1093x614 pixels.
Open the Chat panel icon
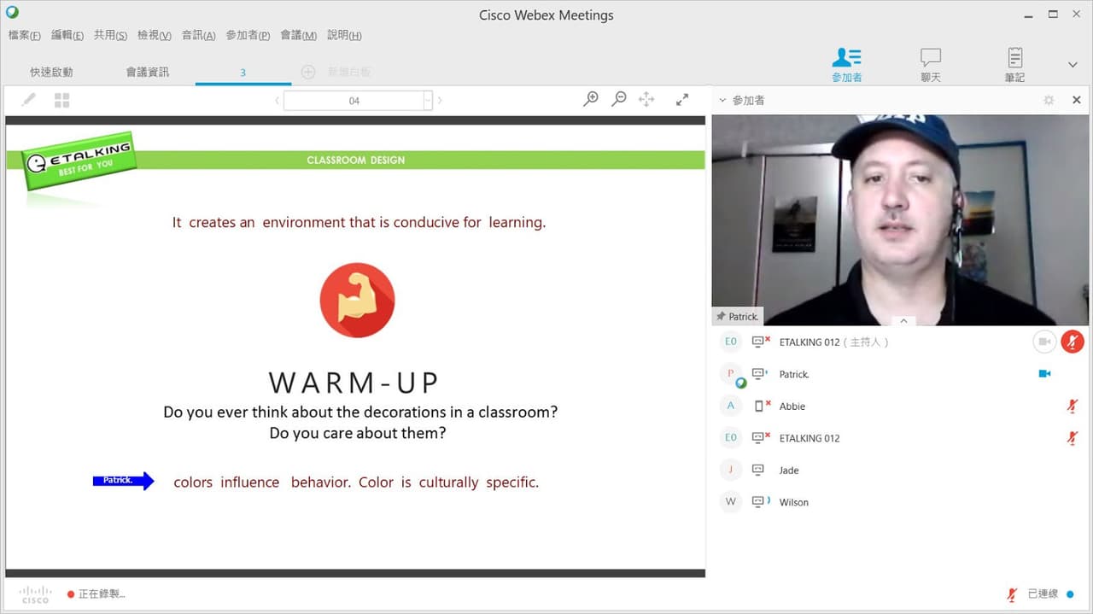[930, 63]
